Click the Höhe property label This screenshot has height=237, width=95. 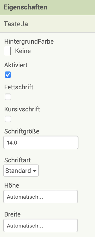click(x=12, y=186)
